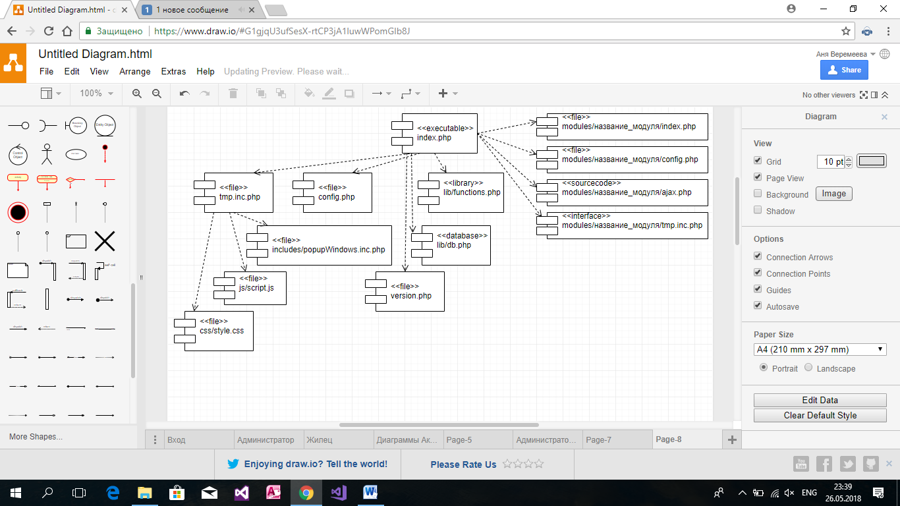Open Microsoft Word from the taskbar
Image resolution: width=900 pixels, height=506 pixels.
[369, 493]
